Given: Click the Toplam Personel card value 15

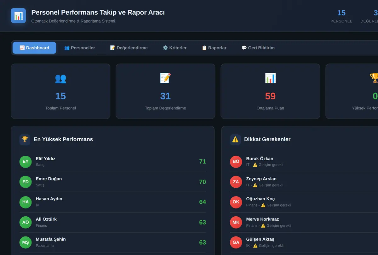Looking at the screenshot, I should pos(60,96).
